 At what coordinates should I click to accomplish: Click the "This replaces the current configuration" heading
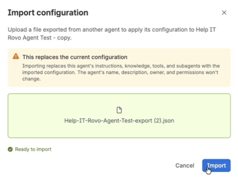pyautogui.click(x=75, y=57)
